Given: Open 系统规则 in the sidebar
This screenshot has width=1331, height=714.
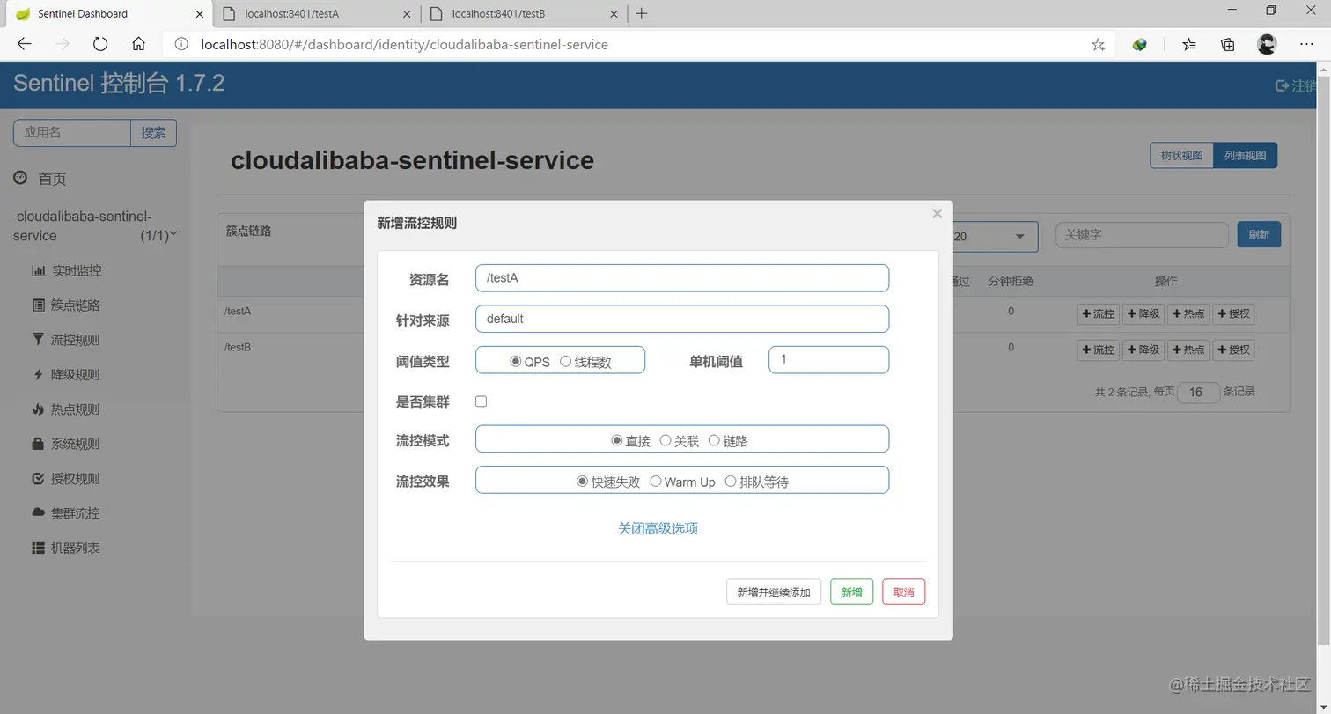Looking at the screenshot, I should [66, 445].
